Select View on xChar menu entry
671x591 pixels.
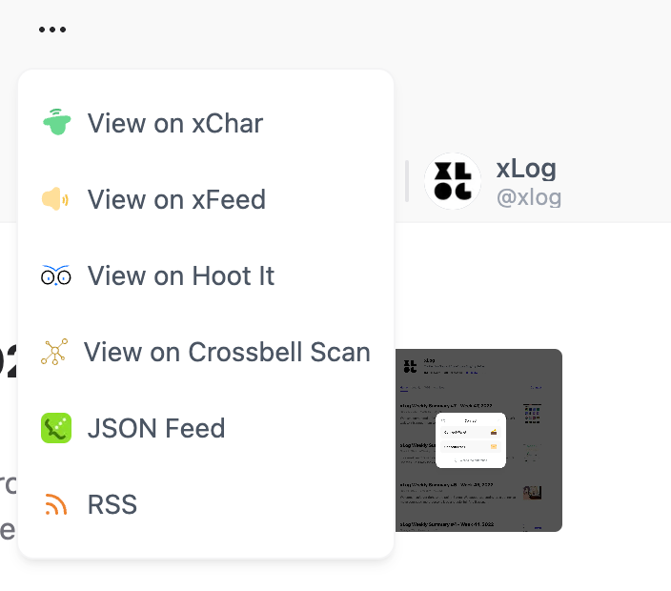[206, 123]
